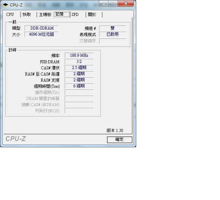Click the 大小 label
This screenshot has width=220, height=200.
click(16, 34)
